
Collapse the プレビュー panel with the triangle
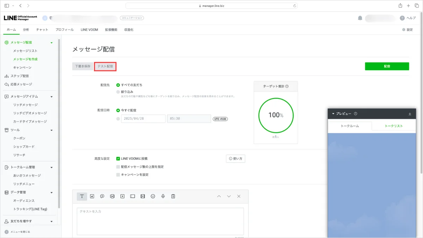tap(333, 114)
